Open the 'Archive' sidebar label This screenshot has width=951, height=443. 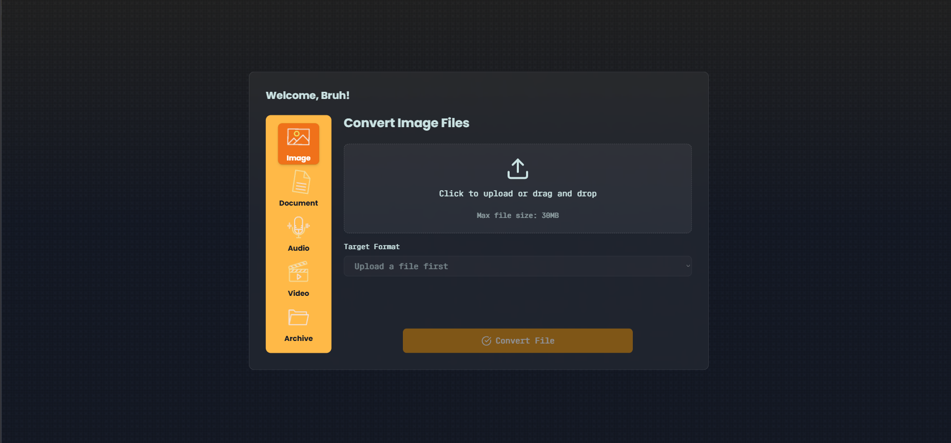[298, 338]
